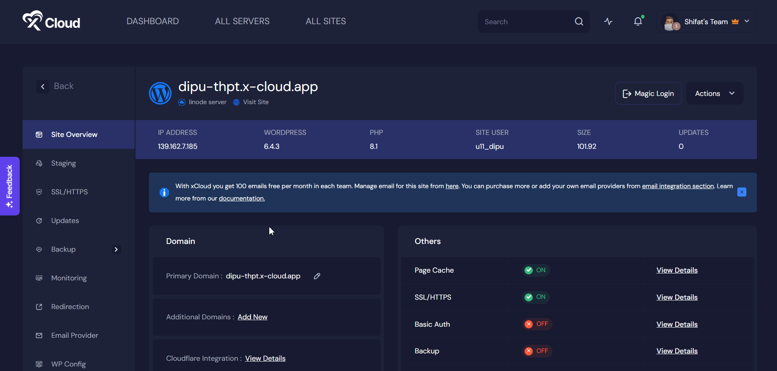Turn off the Page Cache toggle
Screen dimensions: 777x371
536,270
